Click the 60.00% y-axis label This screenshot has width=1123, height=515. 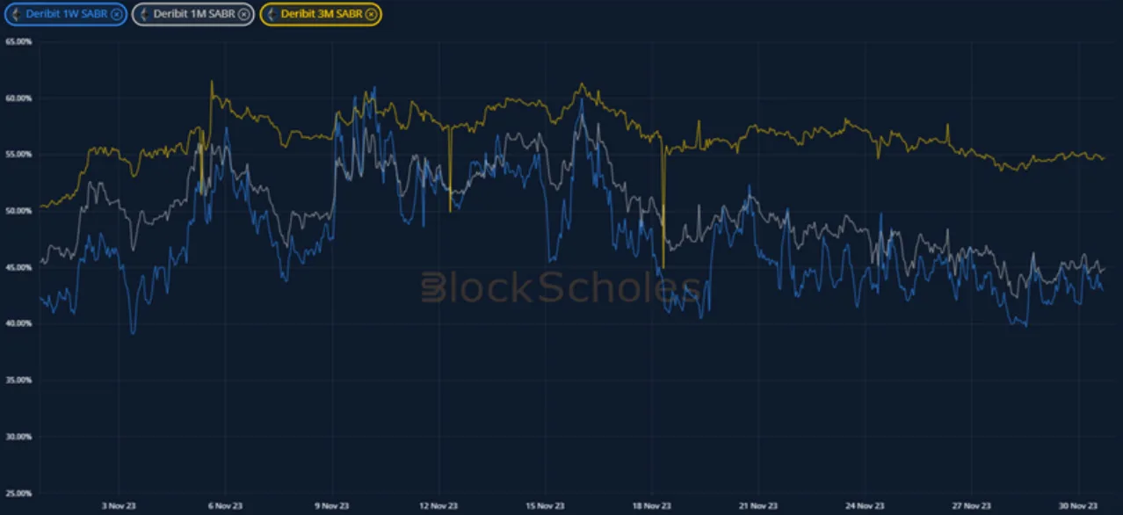[18, 98]
